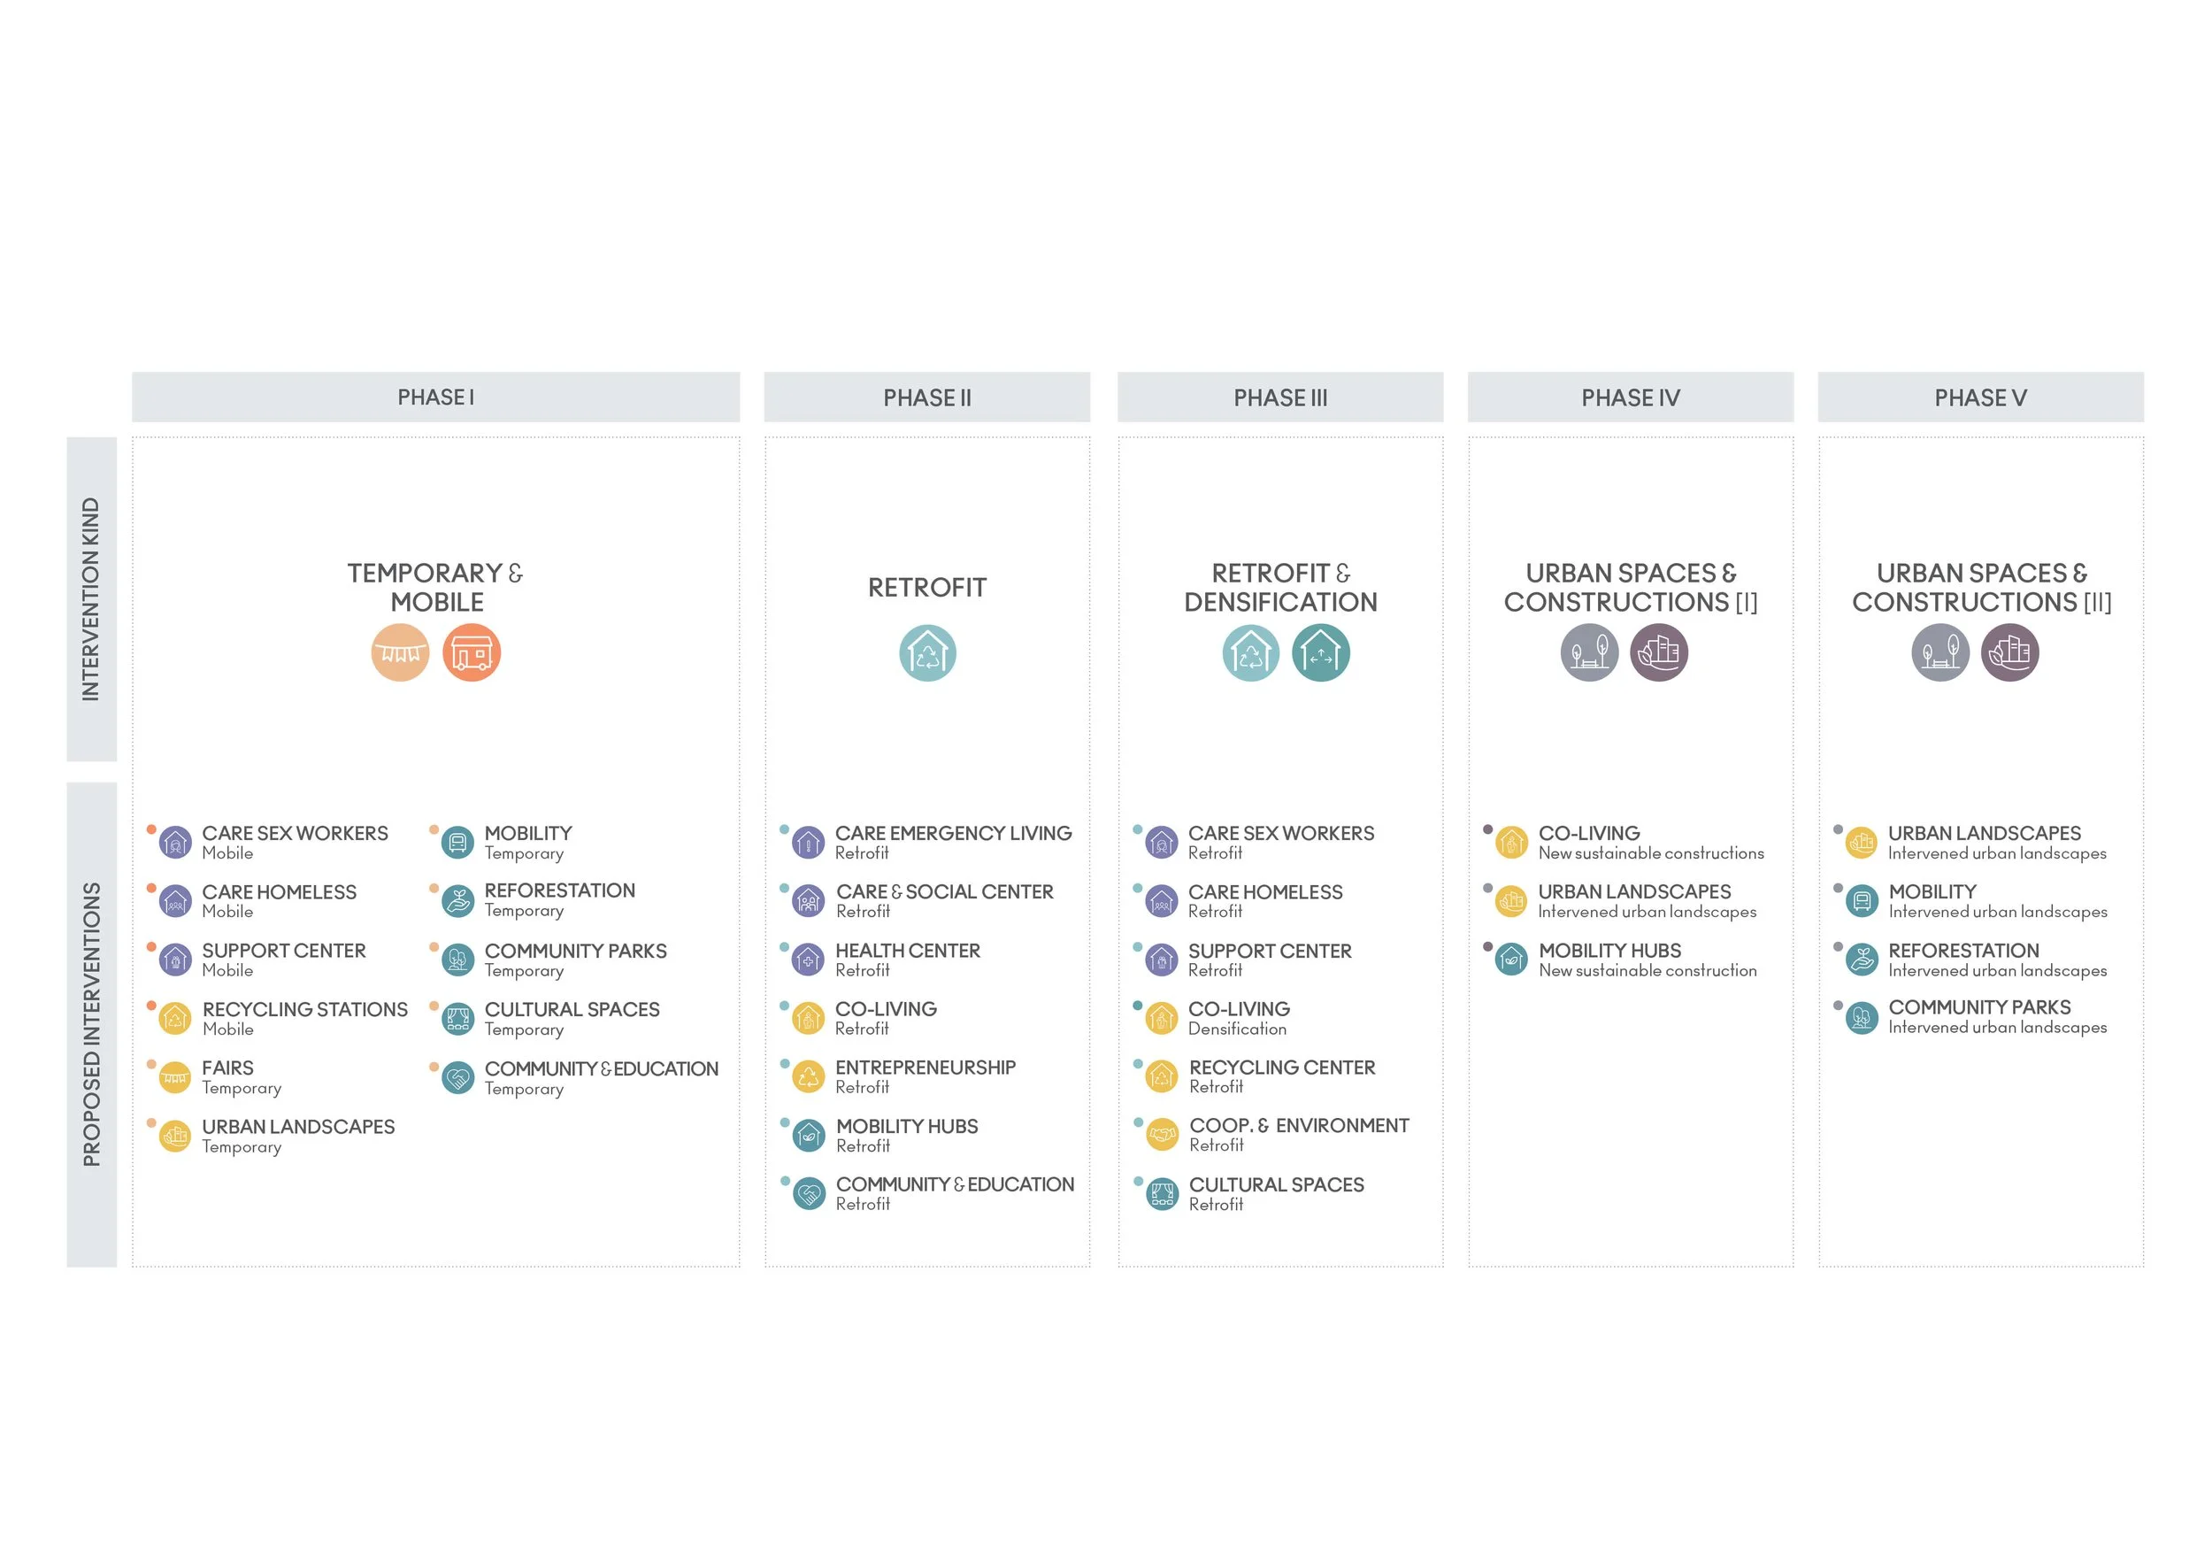Select the PHASE I header
The image size is (2212, 1565).
435,397
